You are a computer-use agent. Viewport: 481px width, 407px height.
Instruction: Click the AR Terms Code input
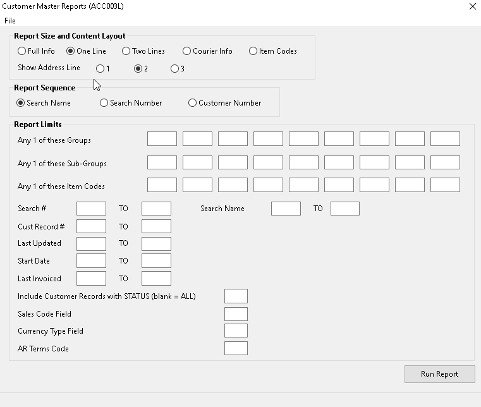(236, 348)
